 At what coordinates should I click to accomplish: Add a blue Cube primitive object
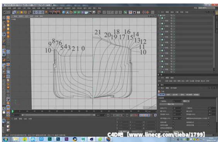pos(63,12)
